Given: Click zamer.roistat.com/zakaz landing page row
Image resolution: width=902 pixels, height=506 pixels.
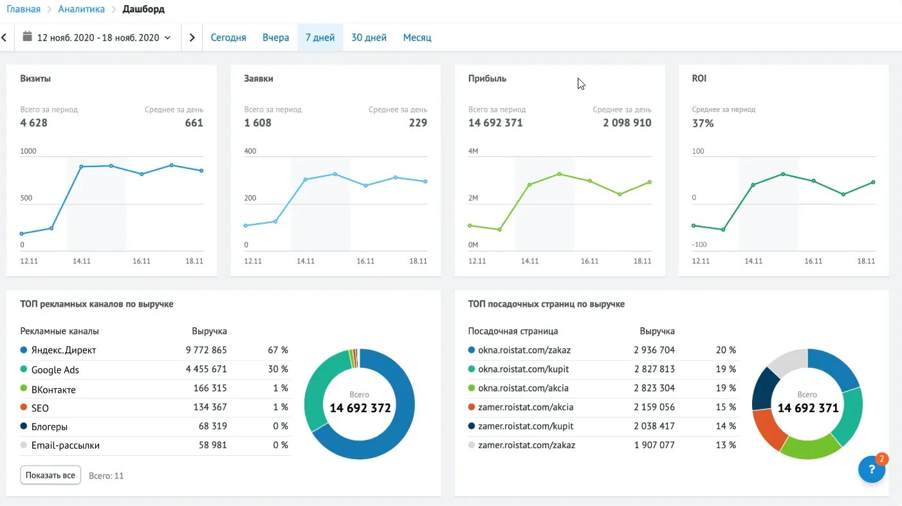Looking at the screenshot, I should [x=602, y=445].
